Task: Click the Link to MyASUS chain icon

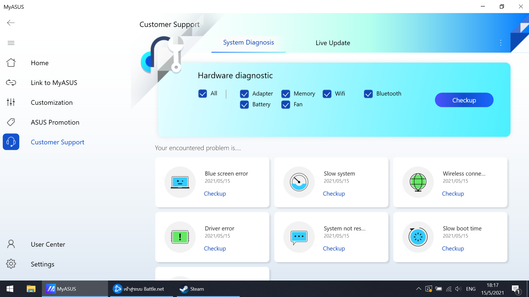Action: click(11, 82)
